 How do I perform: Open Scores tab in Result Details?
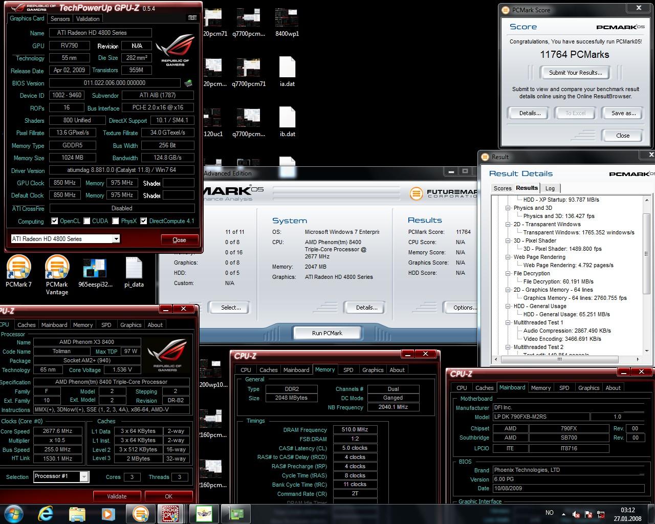click(x=503, y=188)
